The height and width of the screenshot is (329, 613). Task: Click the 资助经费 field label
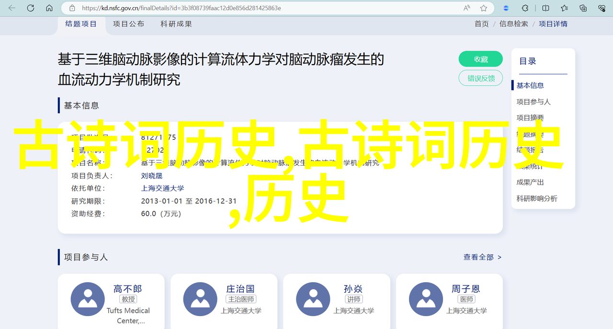pos(88,214)
